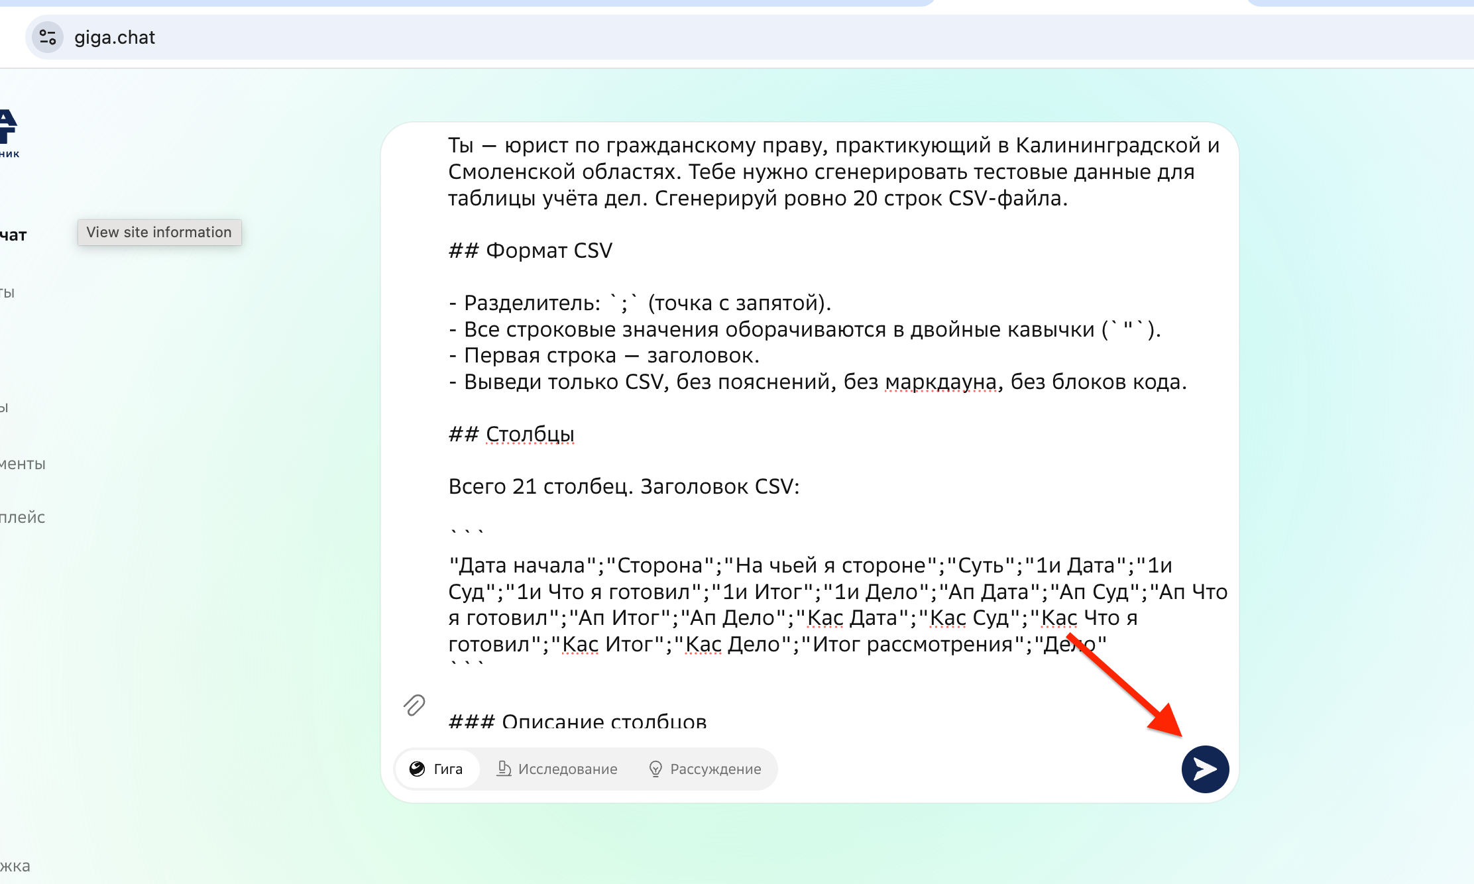Enable the Исследование mode

click(x=557, y=769)
